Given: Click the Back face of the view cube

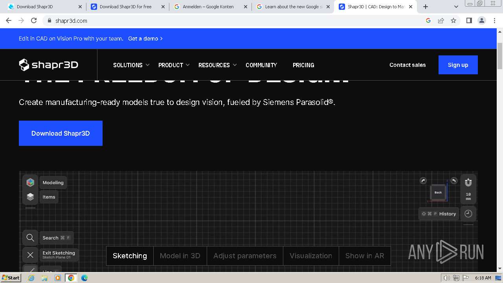Looking at the screenshot, I should 438,193.
